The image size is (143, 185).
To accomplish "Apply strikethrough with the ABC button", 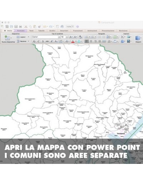I will [47, 41].
